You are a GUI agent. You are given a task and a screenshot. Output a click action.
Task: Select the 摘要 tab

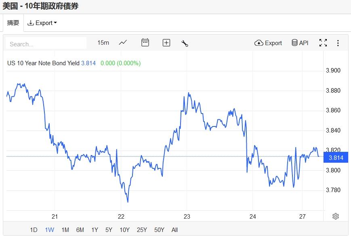click(13, 23)
